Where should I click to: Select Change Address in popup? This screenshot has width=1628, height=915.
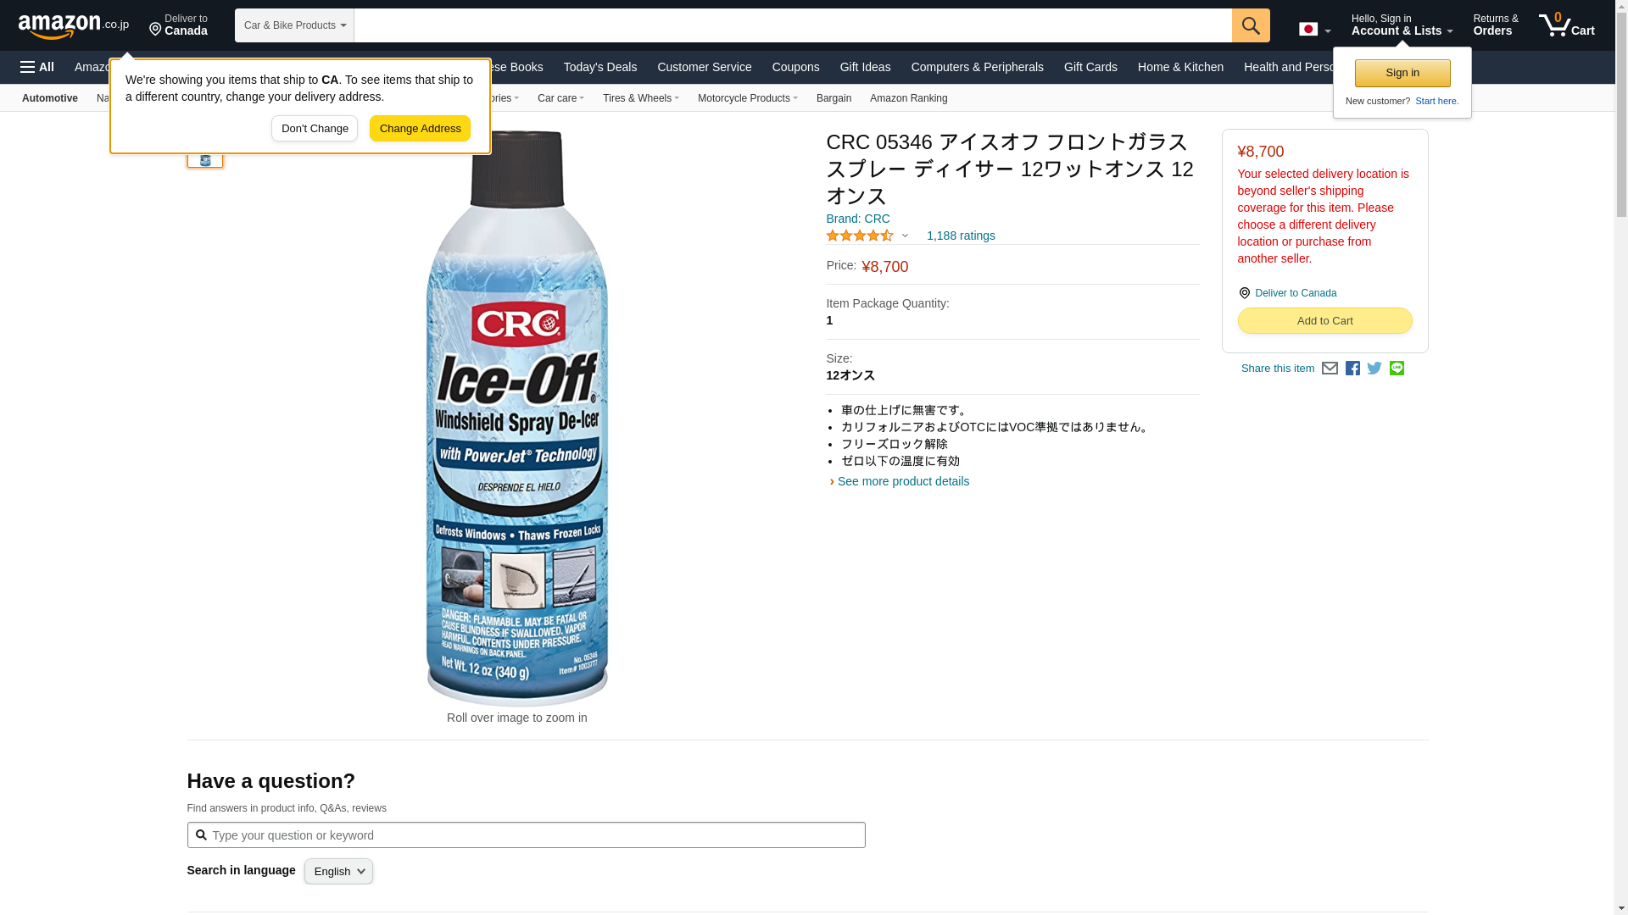point(420,129)
